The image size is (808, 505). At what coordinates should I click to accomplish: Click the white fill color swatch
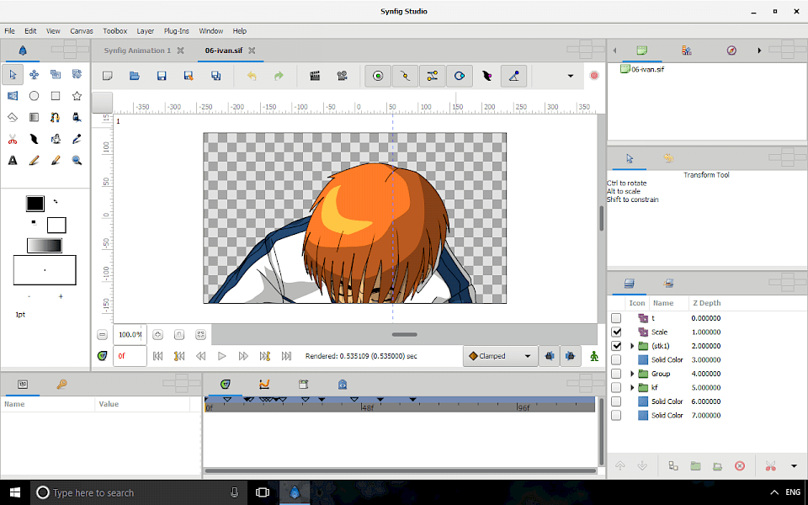pos(56,226)
